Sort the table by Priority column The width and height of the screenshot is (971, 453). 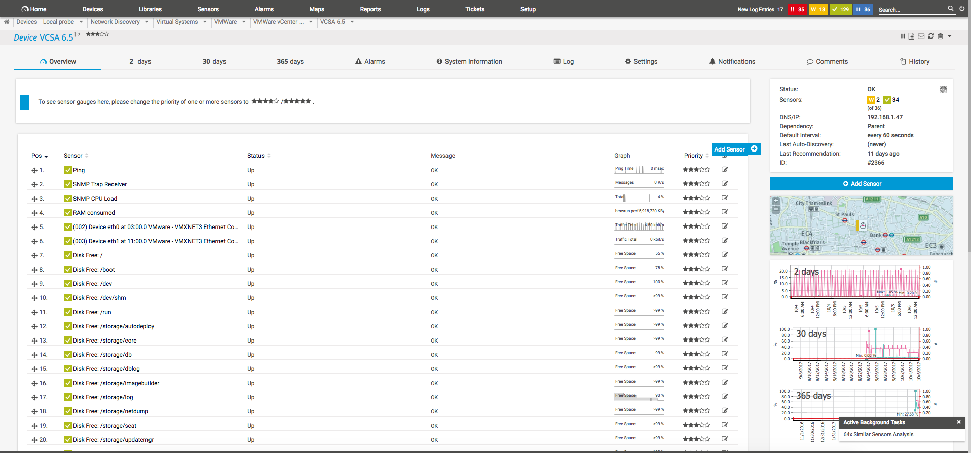click(x=696, y=156)
